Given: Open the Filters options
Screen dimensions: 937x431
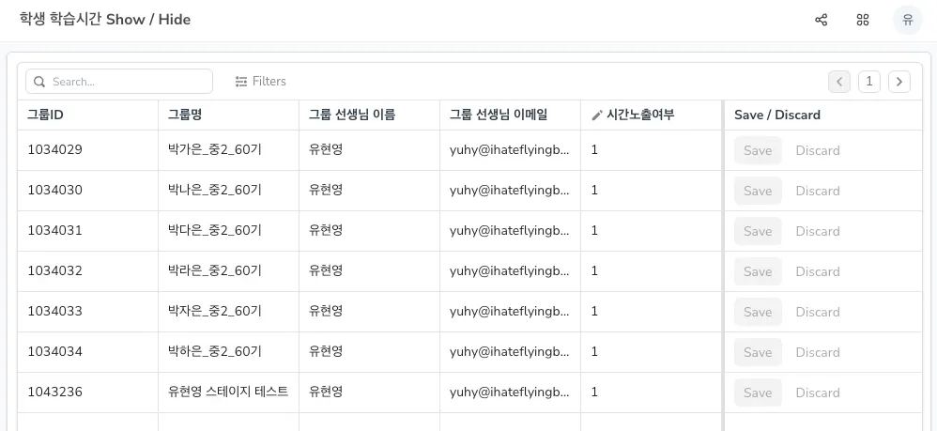Looking at the screenshot, I should pyautogui.click(x=260, y=82).
